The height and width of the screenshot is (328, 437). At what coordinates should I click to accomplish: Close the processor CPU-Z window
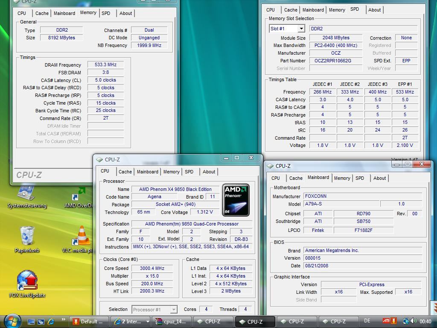(x=251, y=158)
